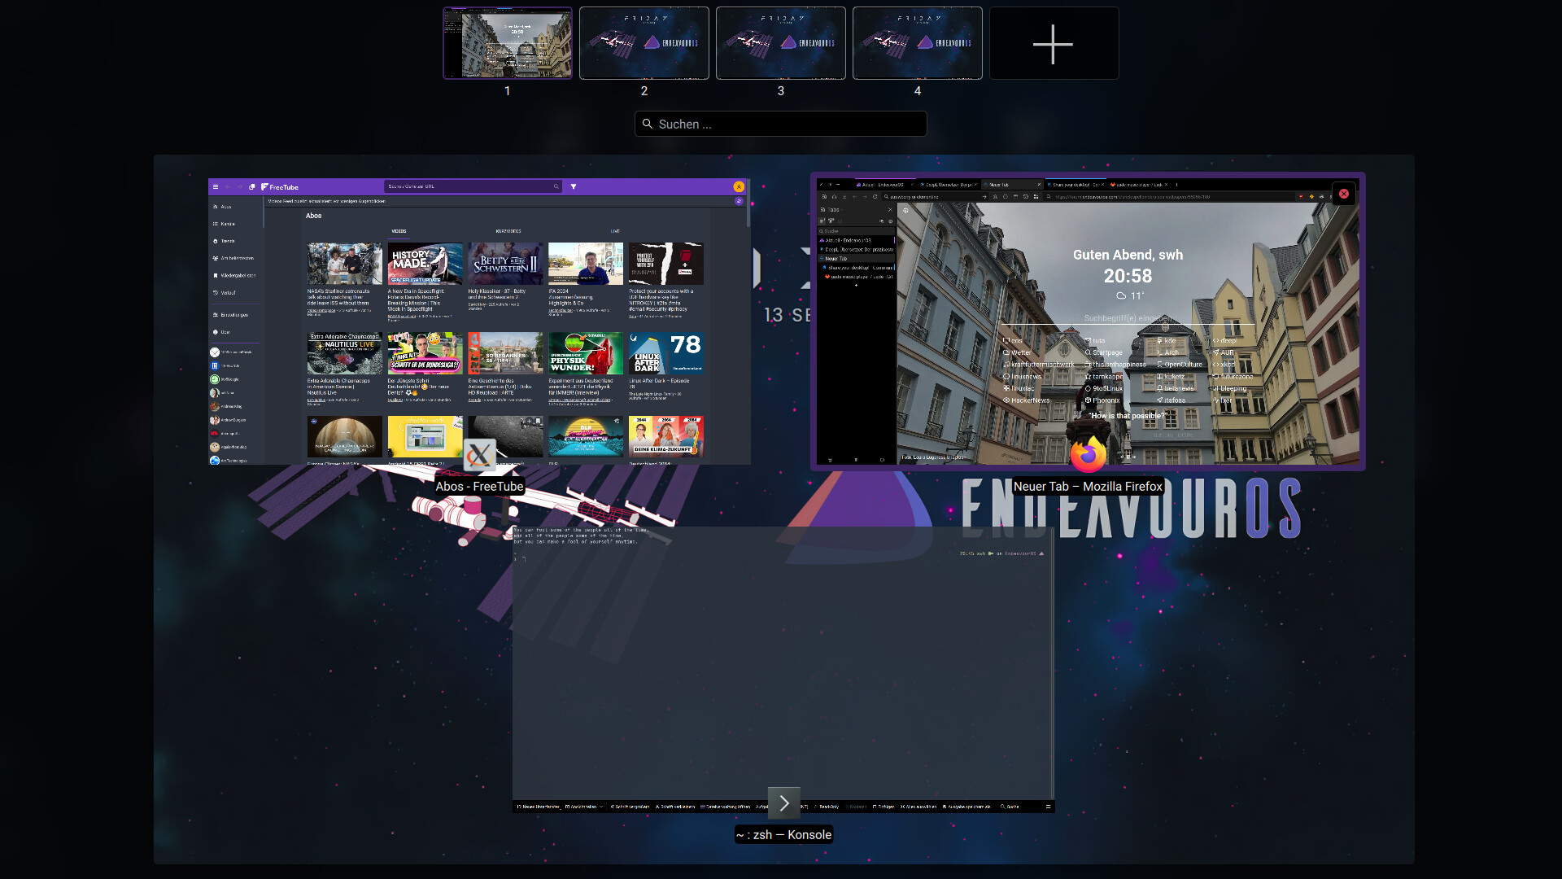Click the Konsole prompt icon on its preview
This screenshot has height=879, width=1562.
coord(784,803)
